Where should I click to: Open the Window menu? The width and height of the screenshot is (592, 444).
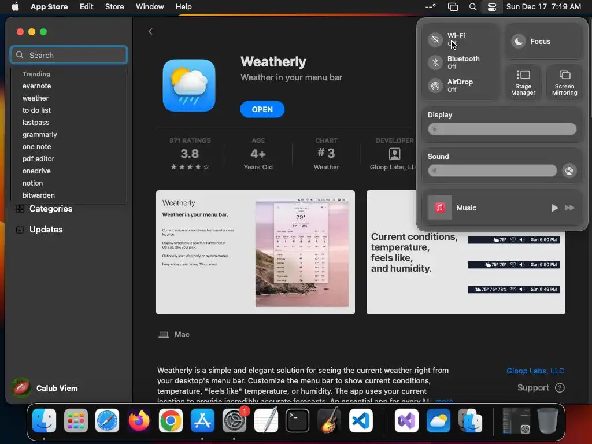coord(150,7)
